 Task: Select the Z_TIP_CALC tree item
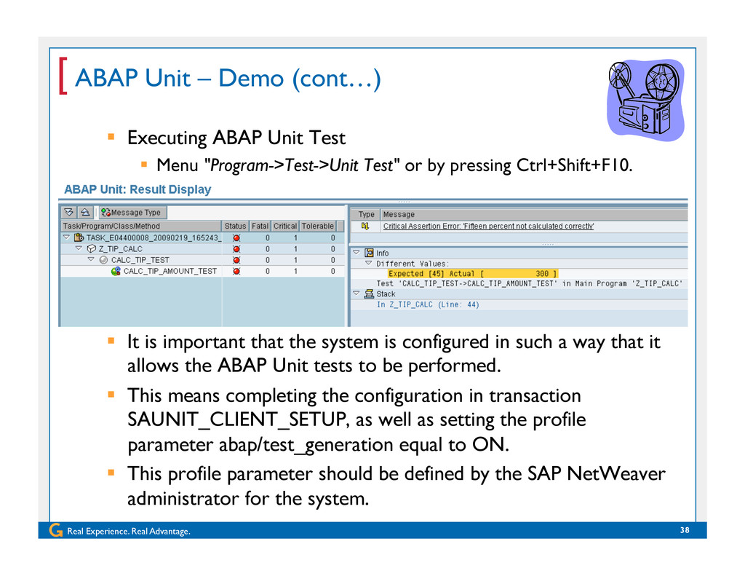[121, 249]
